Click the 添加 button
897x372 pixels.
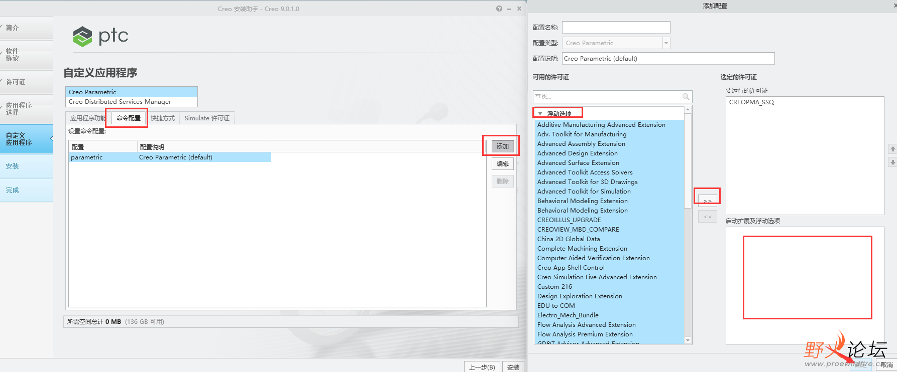click(502, 146)
